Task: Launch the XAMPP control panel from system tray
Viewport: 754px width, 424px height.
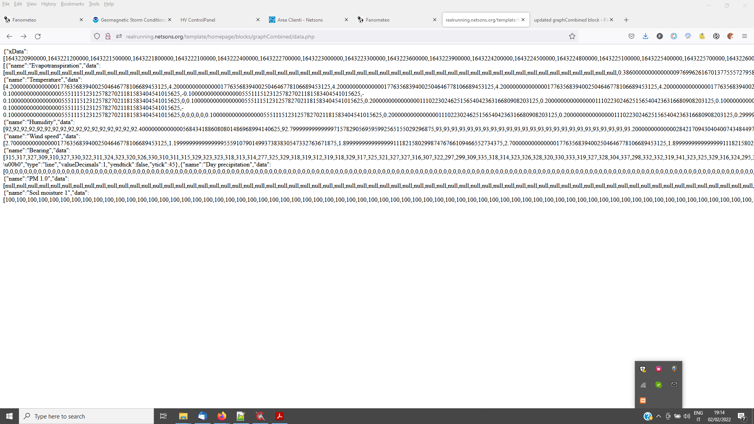Action: coord(643,400)
